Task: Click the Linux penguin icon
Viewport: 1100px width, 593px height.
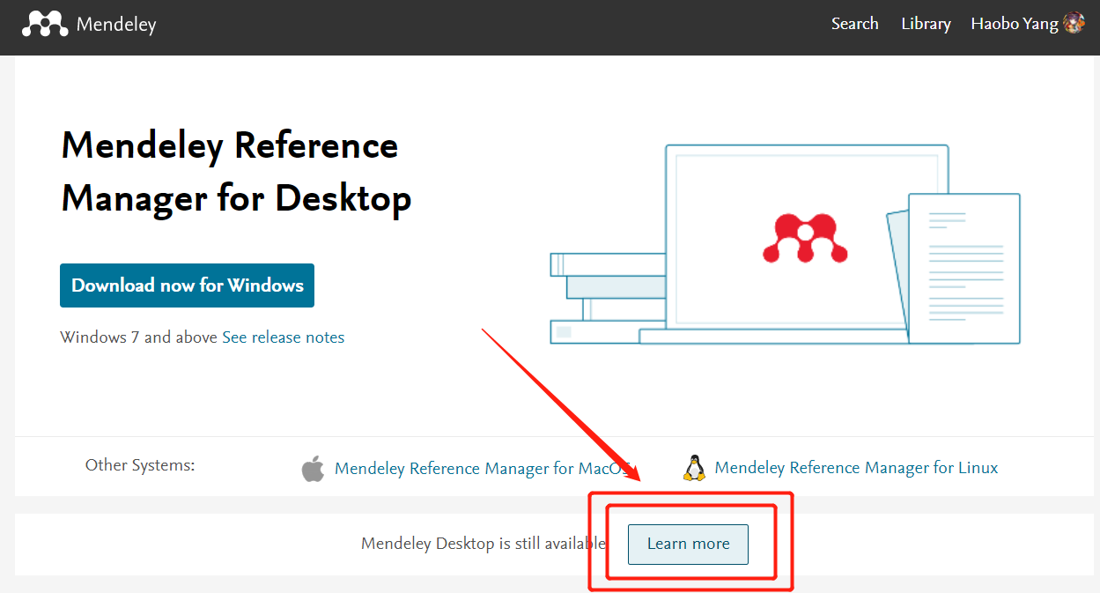Action: coord(694,468)
